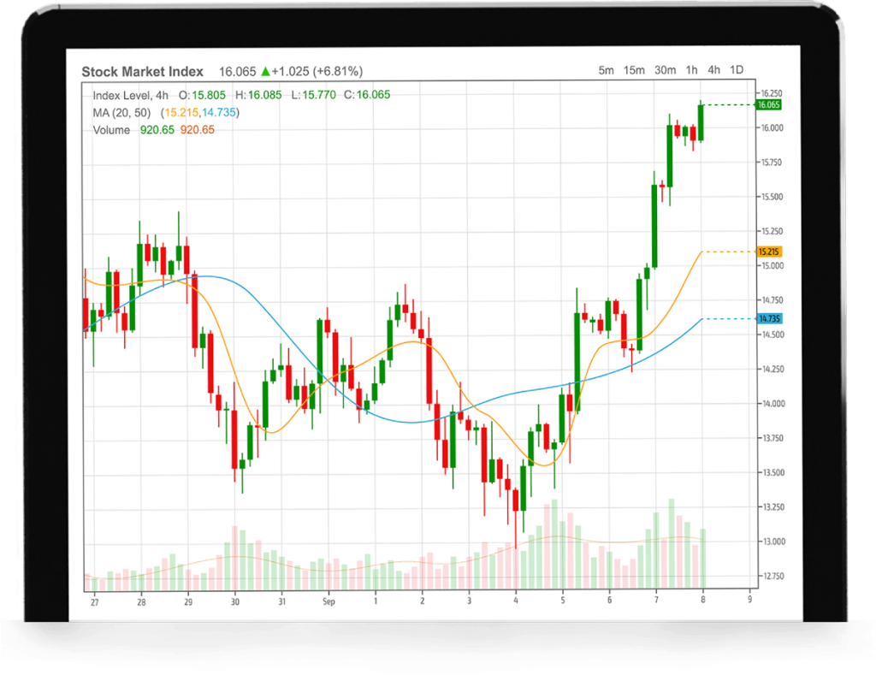Click the Stock Market Index title
Image resolution: width=876 pixels, height=681 pixels.
[x=143, y=72]
